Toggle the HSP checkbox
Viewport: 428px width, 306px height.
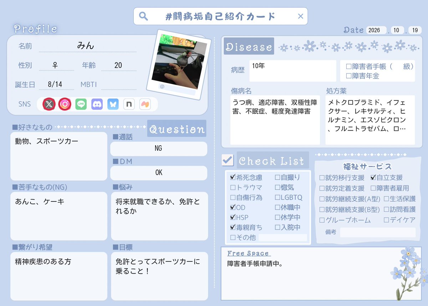[x=233, y=217]
